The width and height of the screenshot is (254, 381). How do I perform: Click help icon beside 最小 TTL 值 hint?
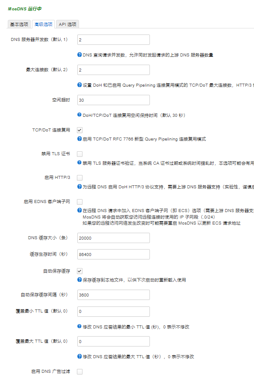pos(79,326)
